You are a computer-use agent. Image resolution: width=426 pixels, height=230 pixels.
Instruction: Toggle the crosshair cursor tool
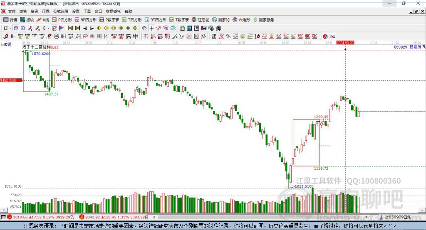(151, 28)
